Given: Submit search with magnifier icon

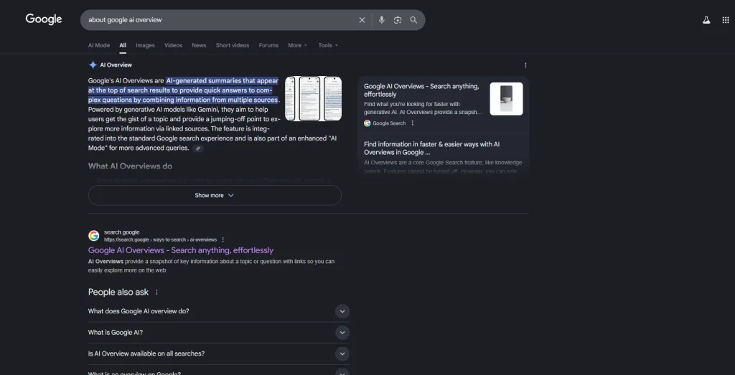Looking at the screenshot, I should 413,20.
